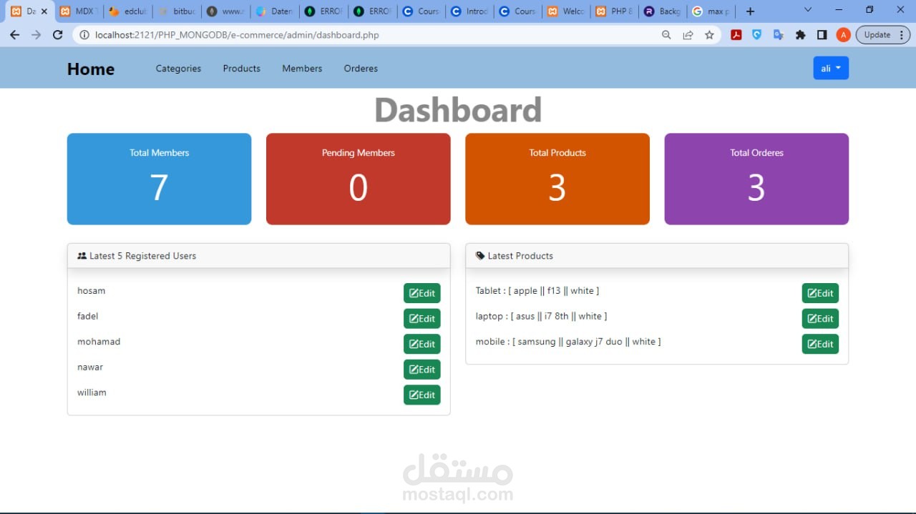Image resolution: width=916 pixels, height=514 pixels.
Task: Toggle the browser side panel
Action: [822, 34]
